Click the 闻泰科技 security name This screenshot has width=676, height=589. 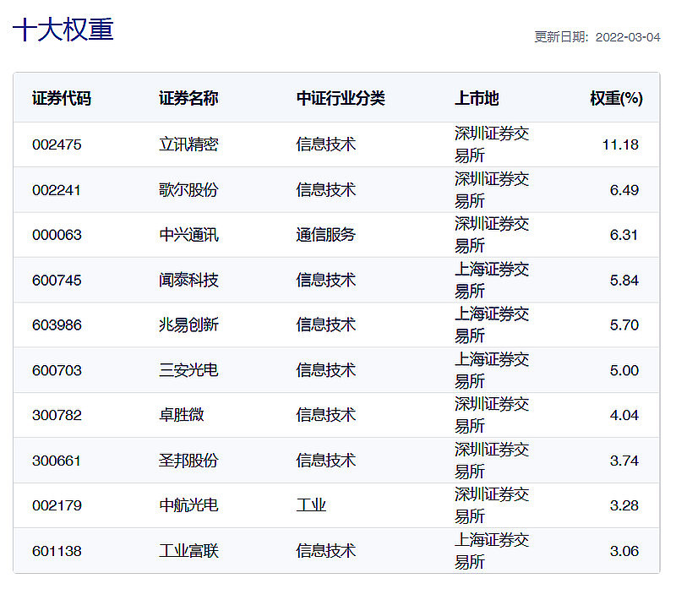pos(188,281)
